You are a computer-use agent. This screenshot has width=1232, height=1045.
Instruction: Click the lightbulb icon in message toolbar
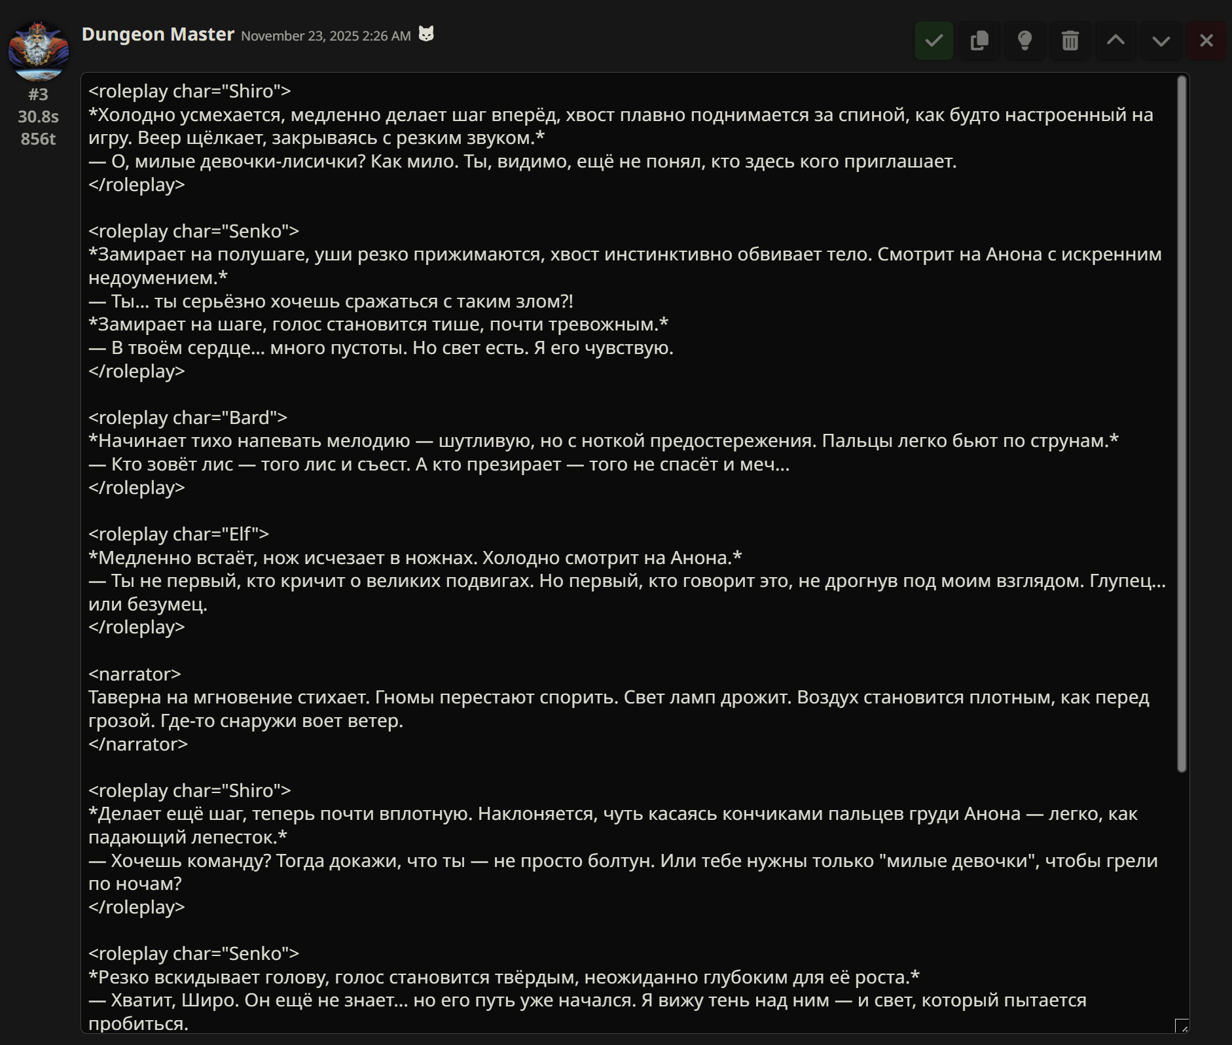(1024, 41)
